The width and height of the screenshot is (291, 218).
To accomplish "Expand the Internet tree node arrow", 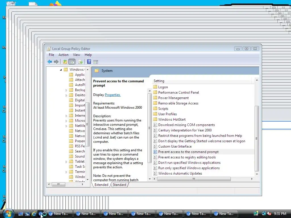I will click(x=66, y=116).
